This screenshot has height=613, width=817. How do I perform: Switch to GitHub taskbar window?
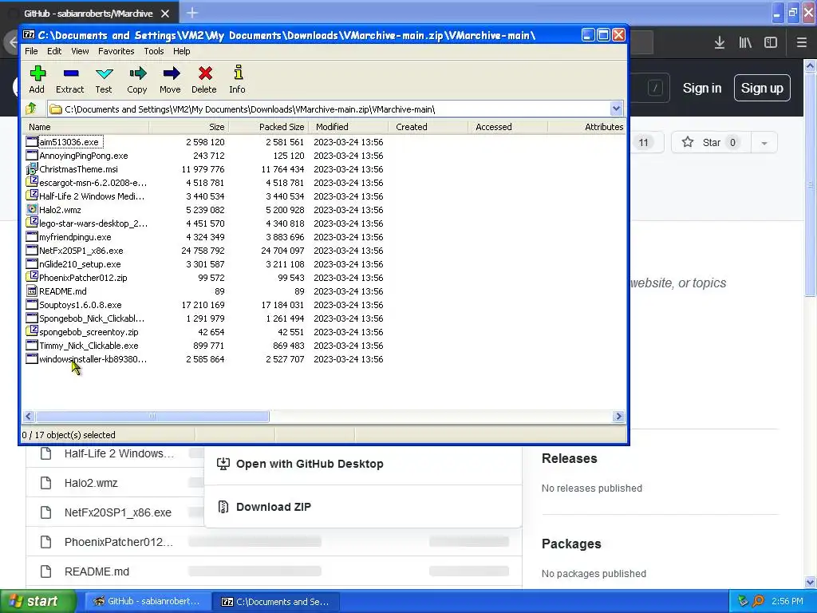148,602
